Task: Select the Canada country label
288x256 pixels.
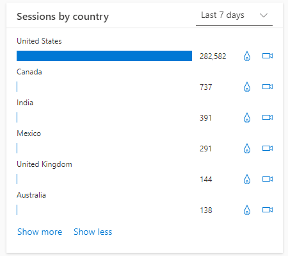Action: click(x=29, y=72)
